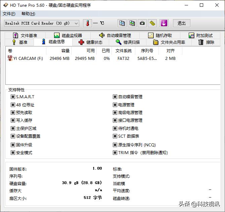Sort by the 容量 column header
This screenshot has width=225, height=212.
pyautogui.click(x=59, y=50)
